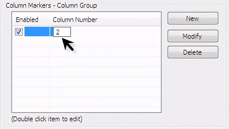The width and height of the screenshot is (229, 129).
Task: Click the empty Column Number cell in third row
Action: [104, 52]
